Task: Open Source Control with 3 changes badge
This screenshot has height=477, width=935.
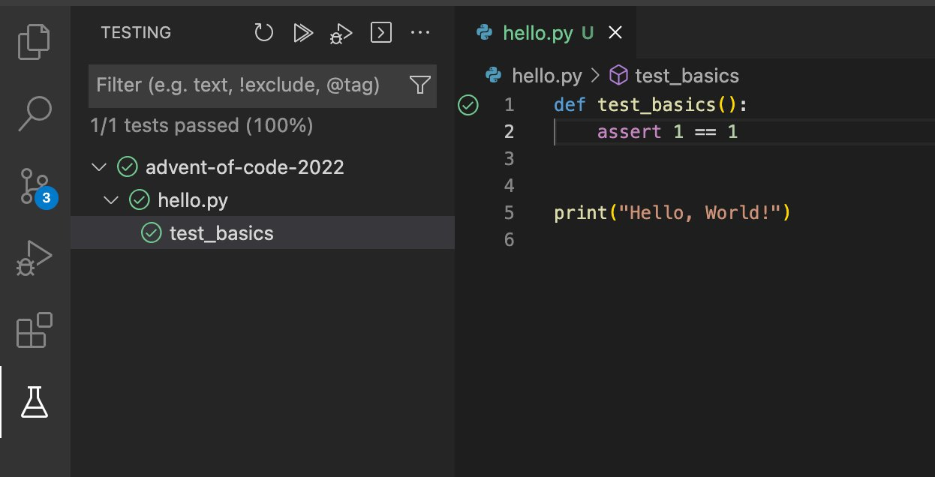Action: (35, 186)
